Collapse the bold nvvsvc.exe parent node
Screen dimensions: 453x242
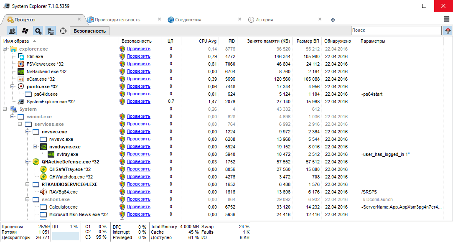(28, 131)
